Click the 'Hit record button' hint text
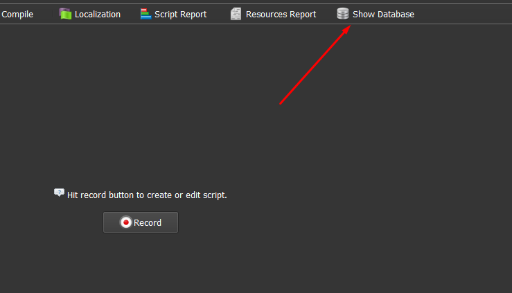512x293 pixels. 147,195
